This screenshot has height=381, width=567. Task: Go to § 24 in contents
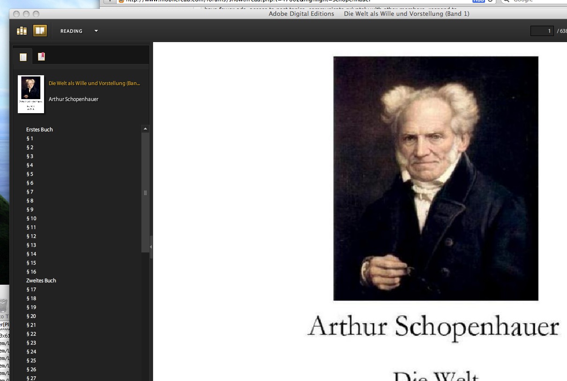tap(31, 352)
